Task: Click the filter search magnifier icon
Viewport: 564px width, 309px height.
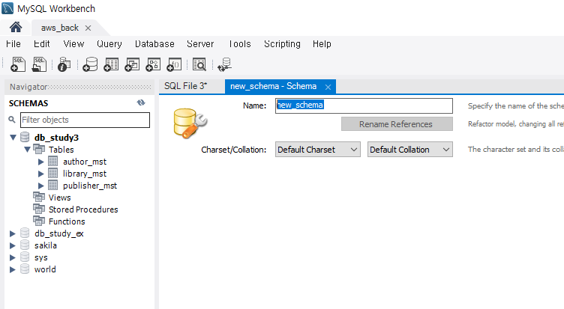Action: click(x=12, y=120)
